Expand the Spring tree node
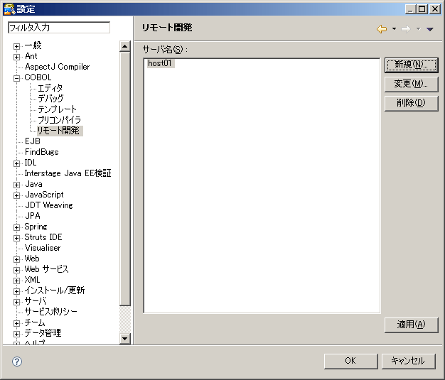 click(17, 227)
